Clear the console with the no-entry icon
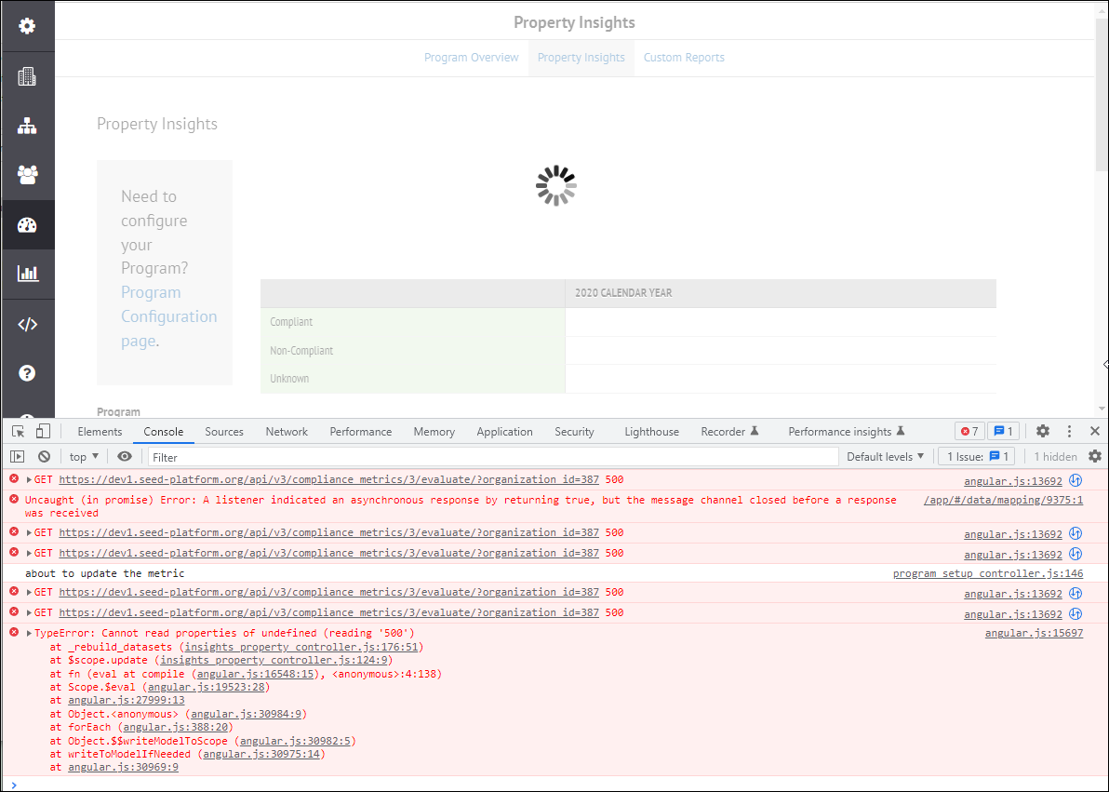The height and width of the screenshot is (792, 1109). coord(44,456)
